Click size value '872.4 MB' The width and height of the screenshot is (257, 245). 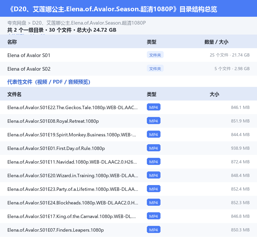point(240,162)
